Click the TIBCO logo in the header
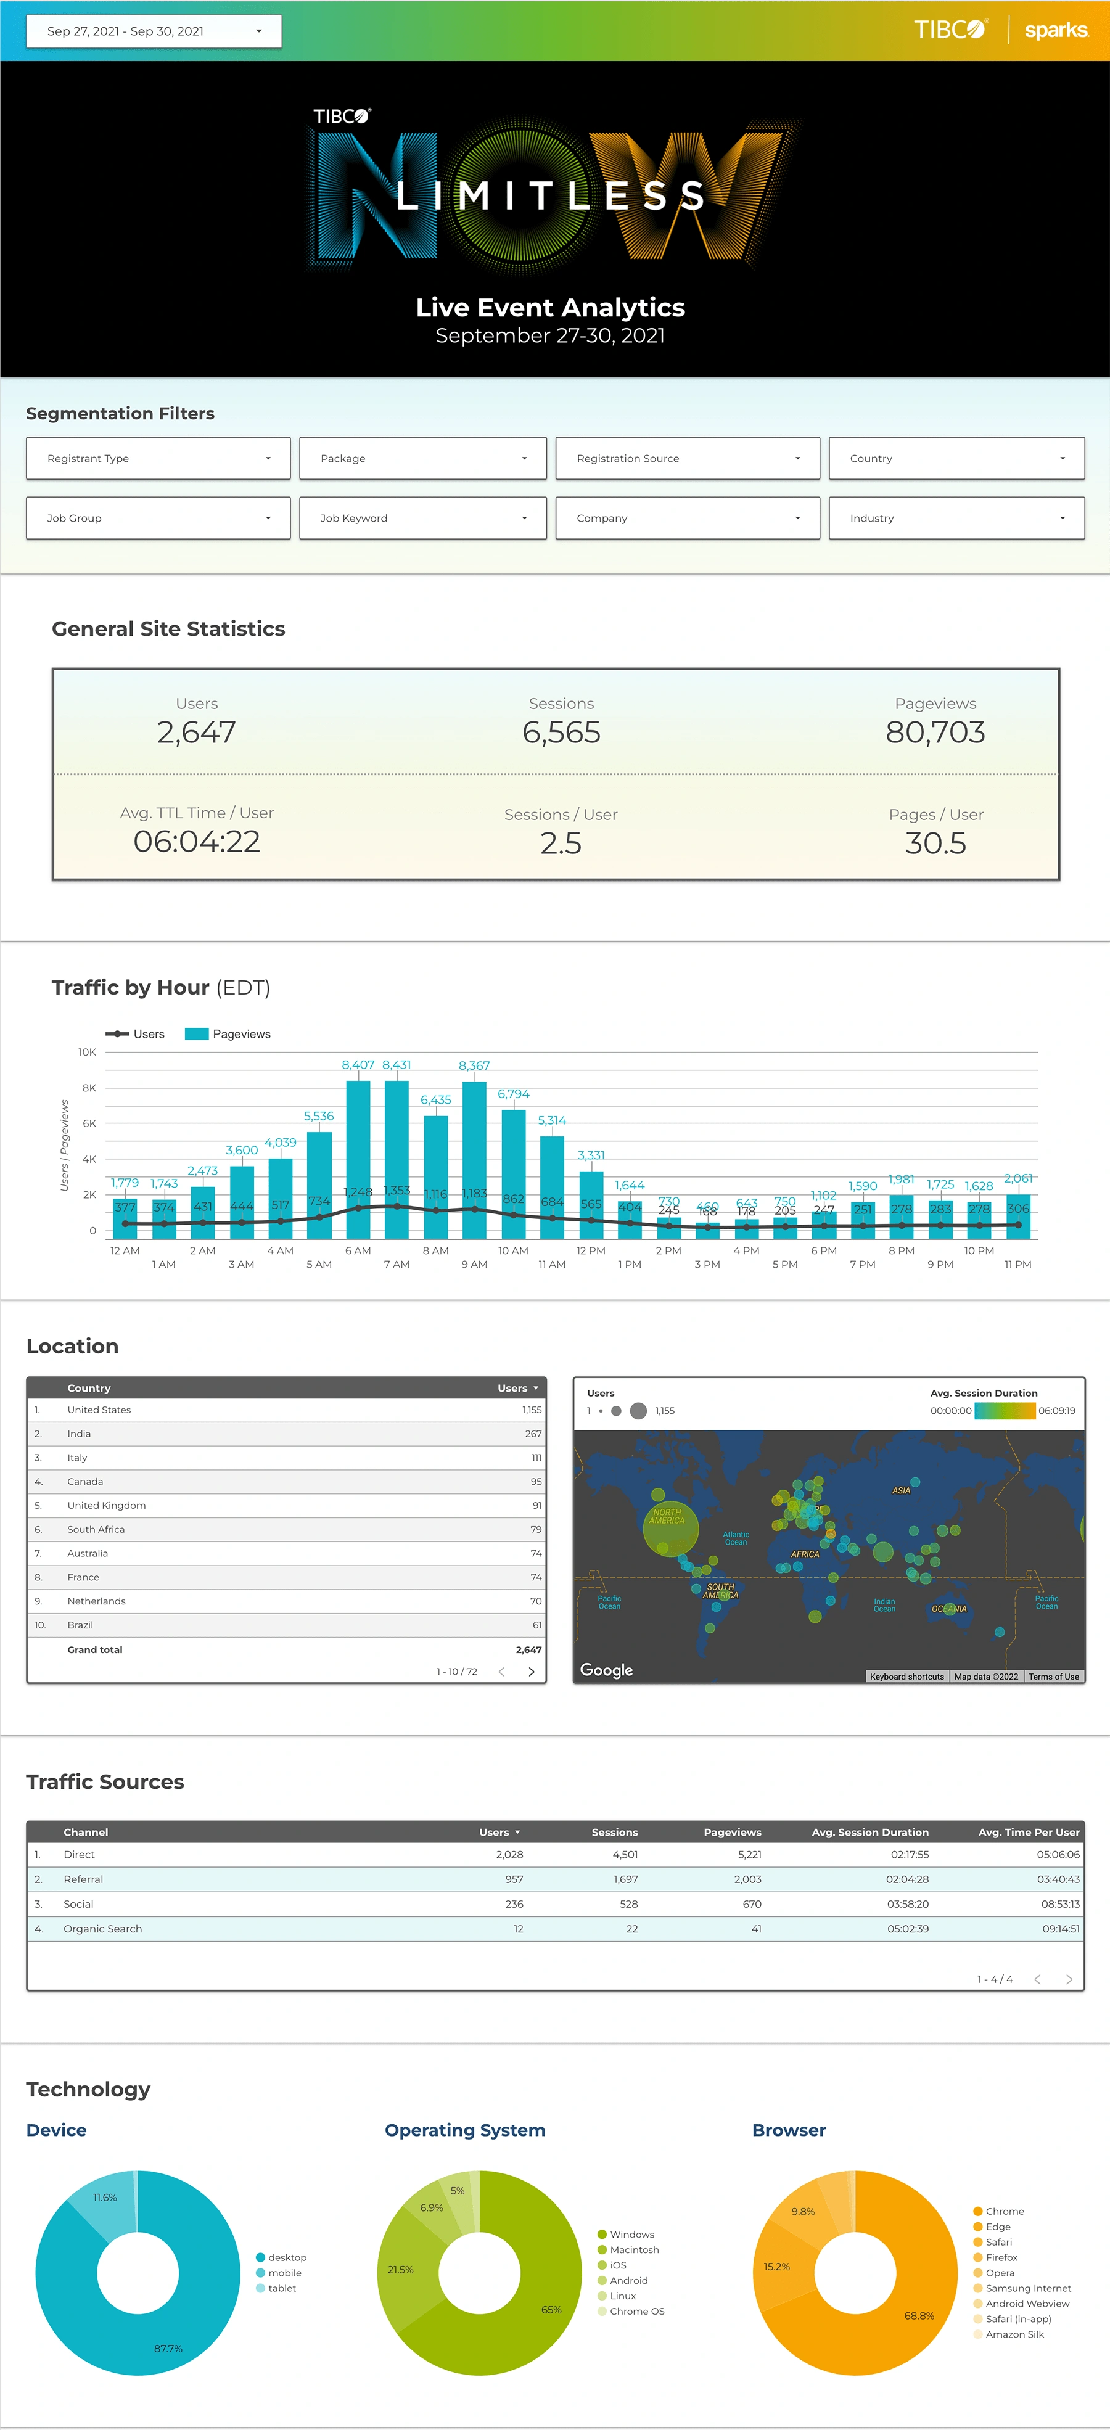1110x2430 pixels. point(951,29)
